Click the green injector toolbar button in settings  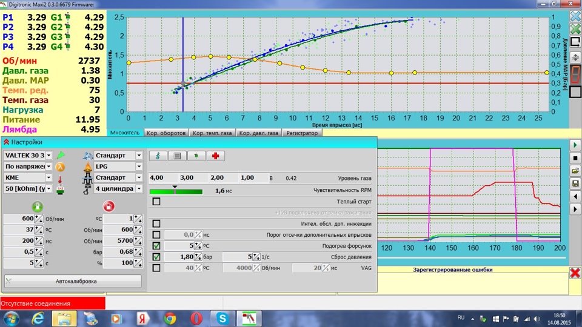pyautogui.click(x=196, y=156)
